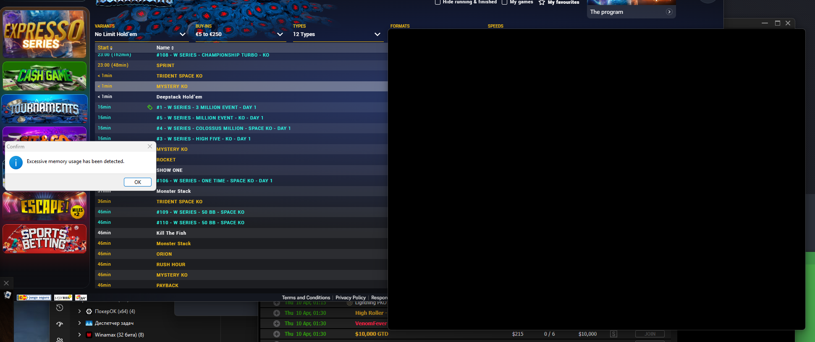The width and height of the screenshot is (815, 342).
Task: Click the ПокерОК app icon in Task Manager
Action: pyautogui.click(x=89, y=311)
